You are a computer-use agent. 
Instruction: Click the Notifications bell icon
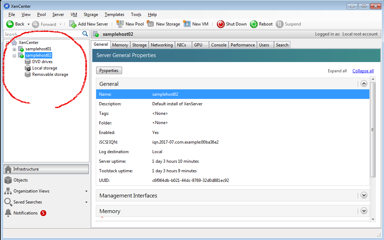pyautogui.click(x=8, y=213)
